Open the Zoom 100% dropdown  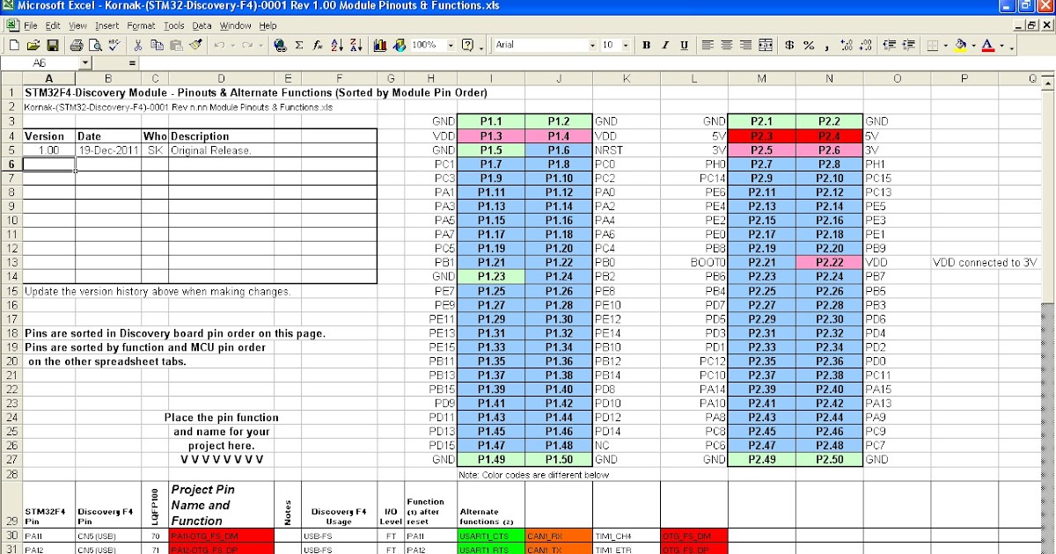pos(451,45)
